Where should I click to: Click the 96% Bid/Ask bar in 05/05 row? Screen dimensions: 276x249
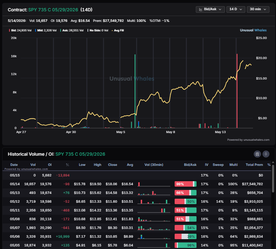(186, 245)
